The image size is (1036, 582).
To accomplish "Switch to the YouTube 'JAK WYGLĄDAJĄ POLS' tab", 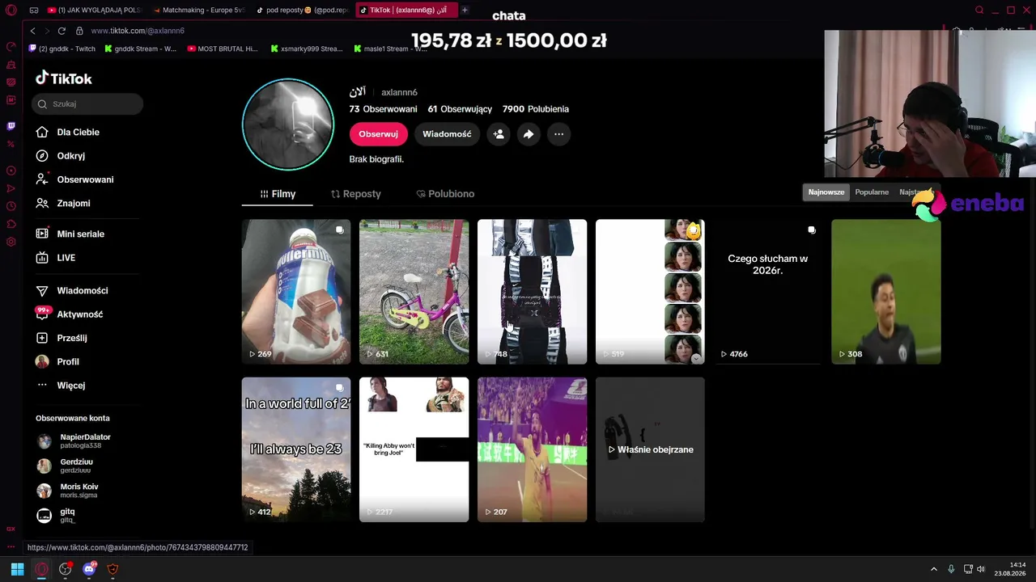I will pyautogui.click(x=94, y=11).
